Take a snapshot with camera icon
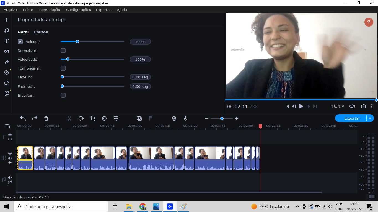 [364, 106]
